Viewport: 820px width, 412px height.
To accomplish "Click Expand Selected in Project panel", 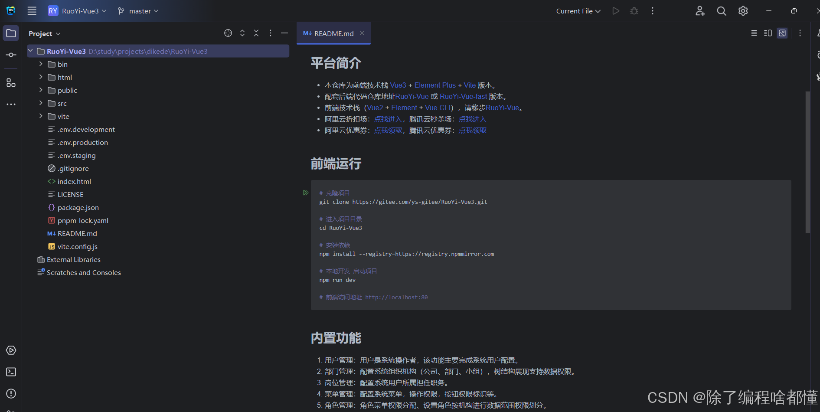I will coord(242,33).
